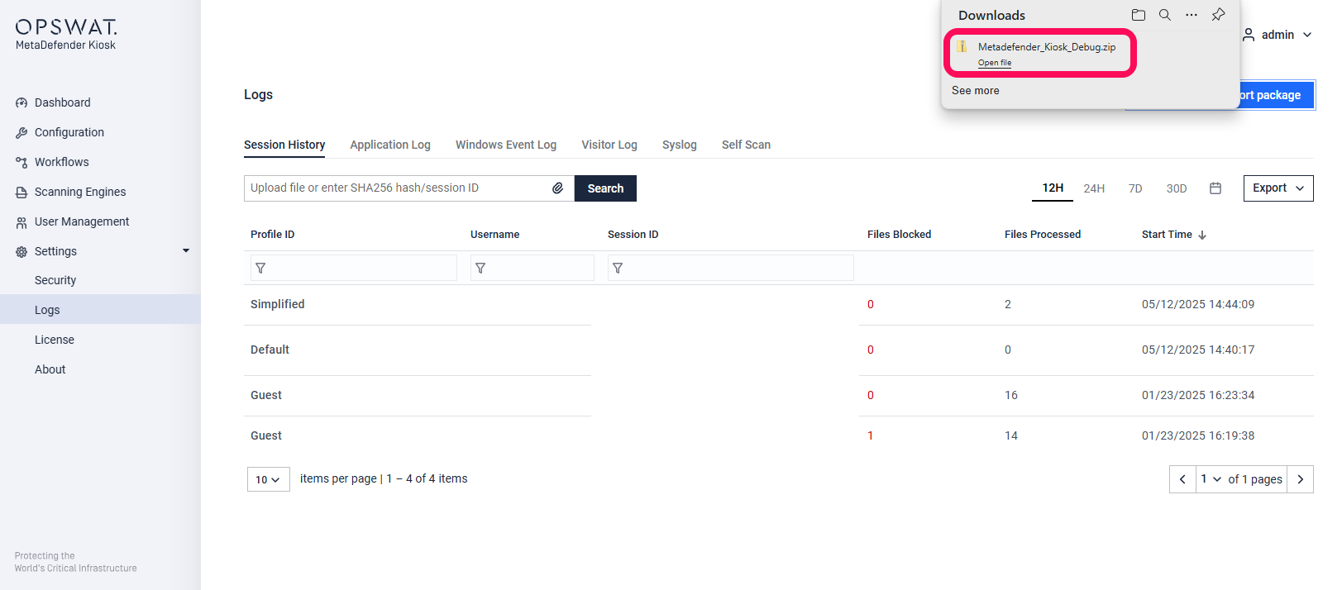1342x590 pixels.
Task: Click the OPSWAT MetaDefender Kiosk logo
Action: click(x=66, y=34)
